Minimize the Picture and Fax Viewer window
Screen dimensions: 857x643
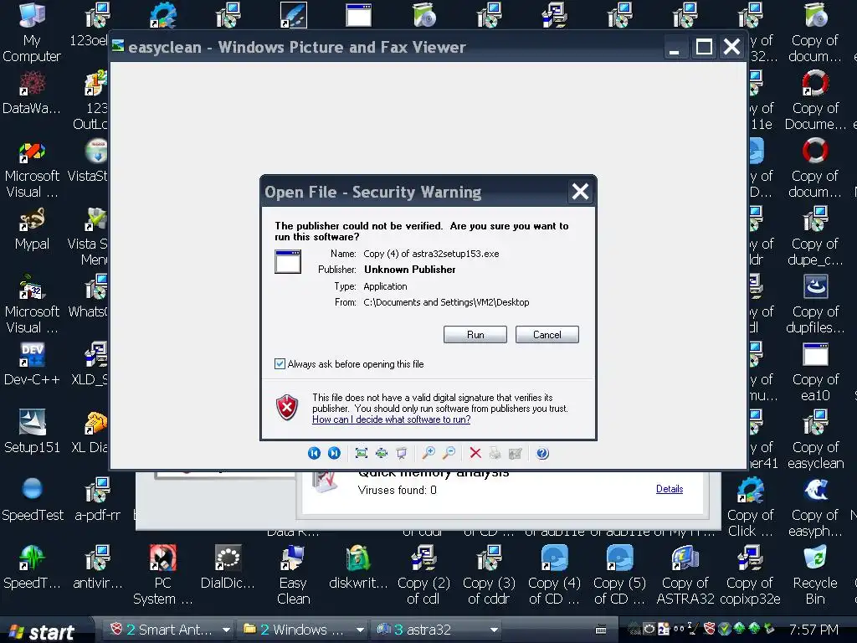click(x=675, y=47)
